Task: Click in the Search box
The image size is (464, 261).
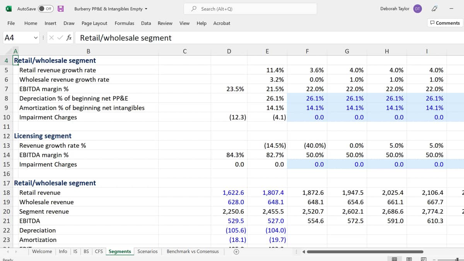Action: pos(250,9)
